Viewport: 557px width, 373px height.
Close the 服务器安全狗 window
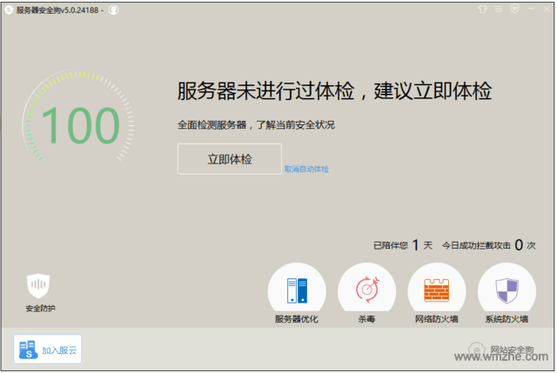pyautogui.click(x=547, y=10)
